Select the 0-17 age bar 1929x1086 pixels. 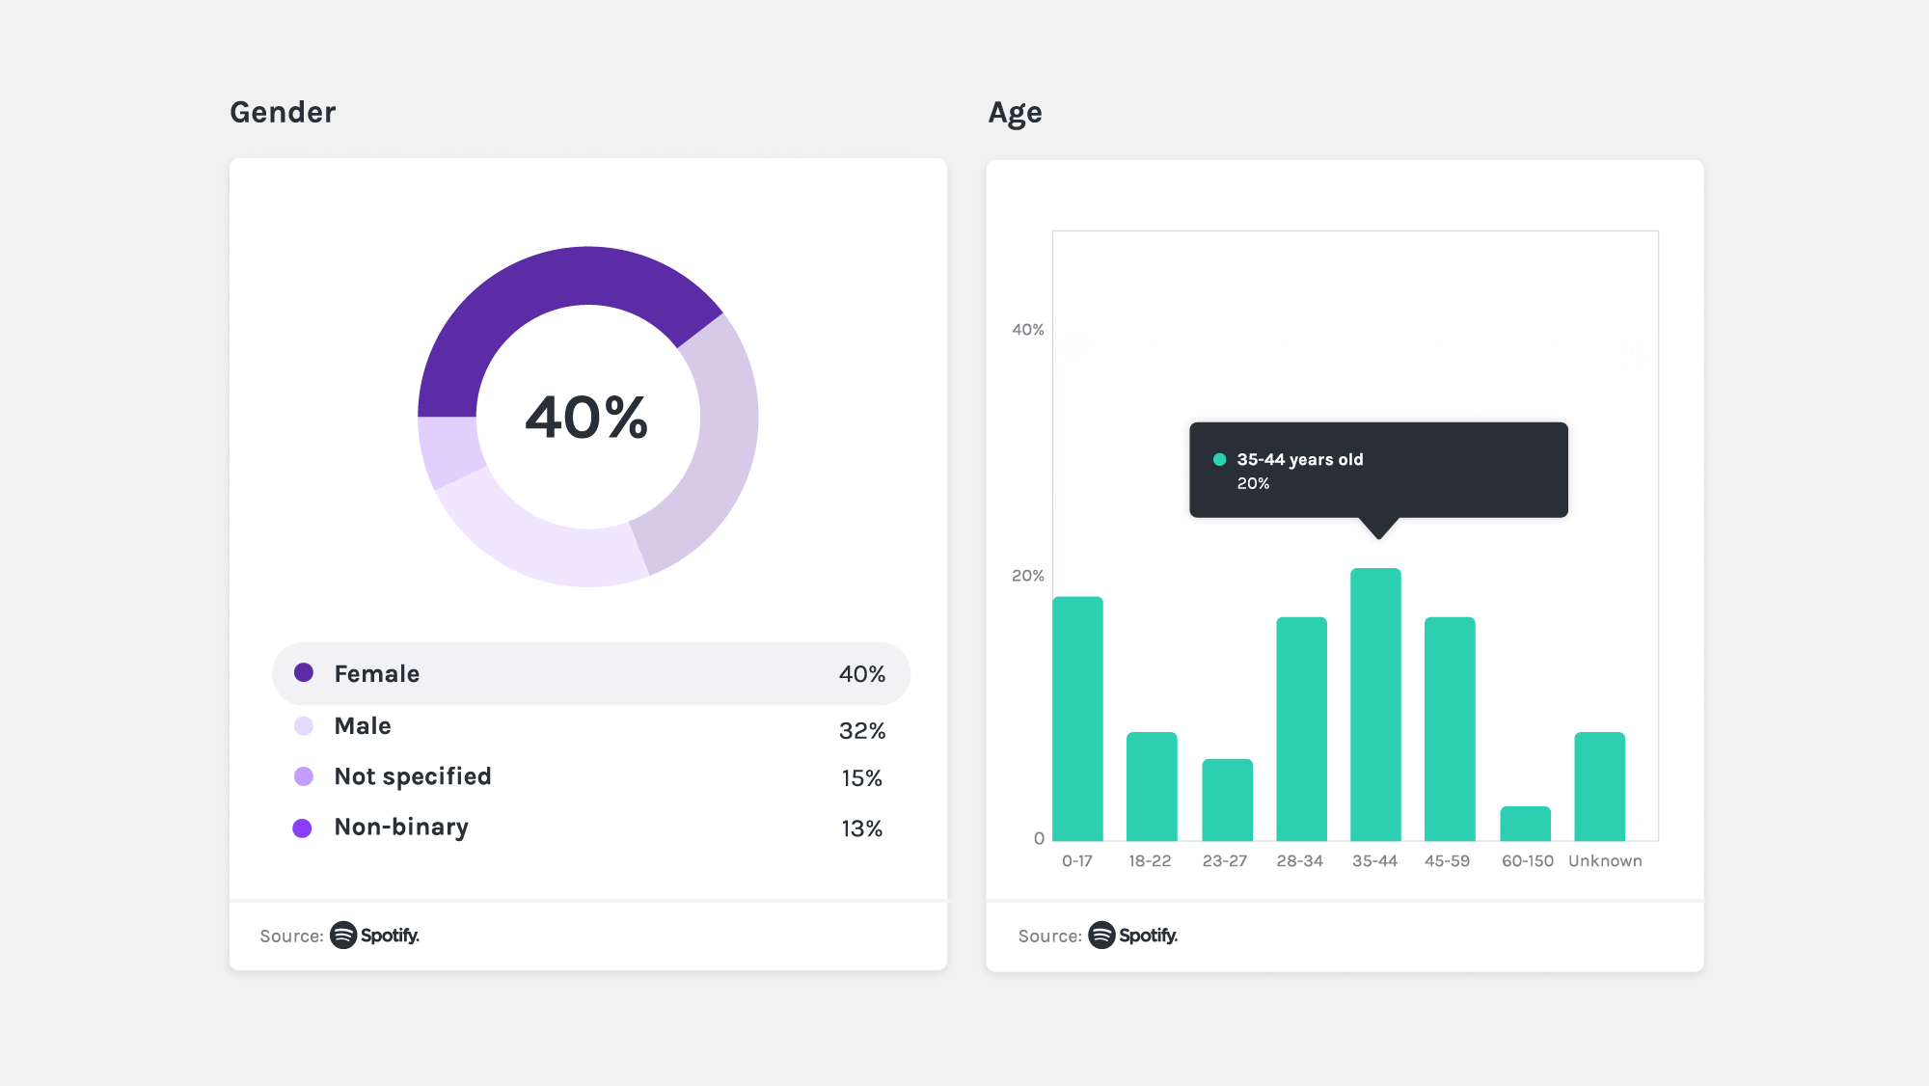[1077, 719]
